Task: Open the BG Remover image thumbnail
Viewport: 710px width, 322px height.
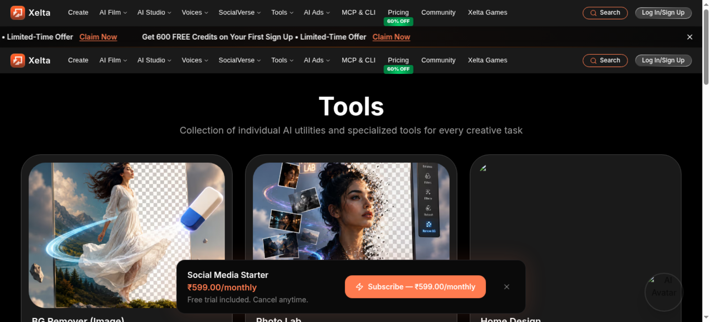Action: 126,235
